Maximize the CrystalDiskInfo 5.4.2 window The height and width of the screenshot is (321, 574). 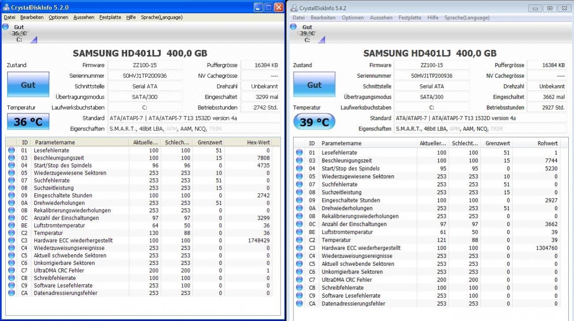550,8
